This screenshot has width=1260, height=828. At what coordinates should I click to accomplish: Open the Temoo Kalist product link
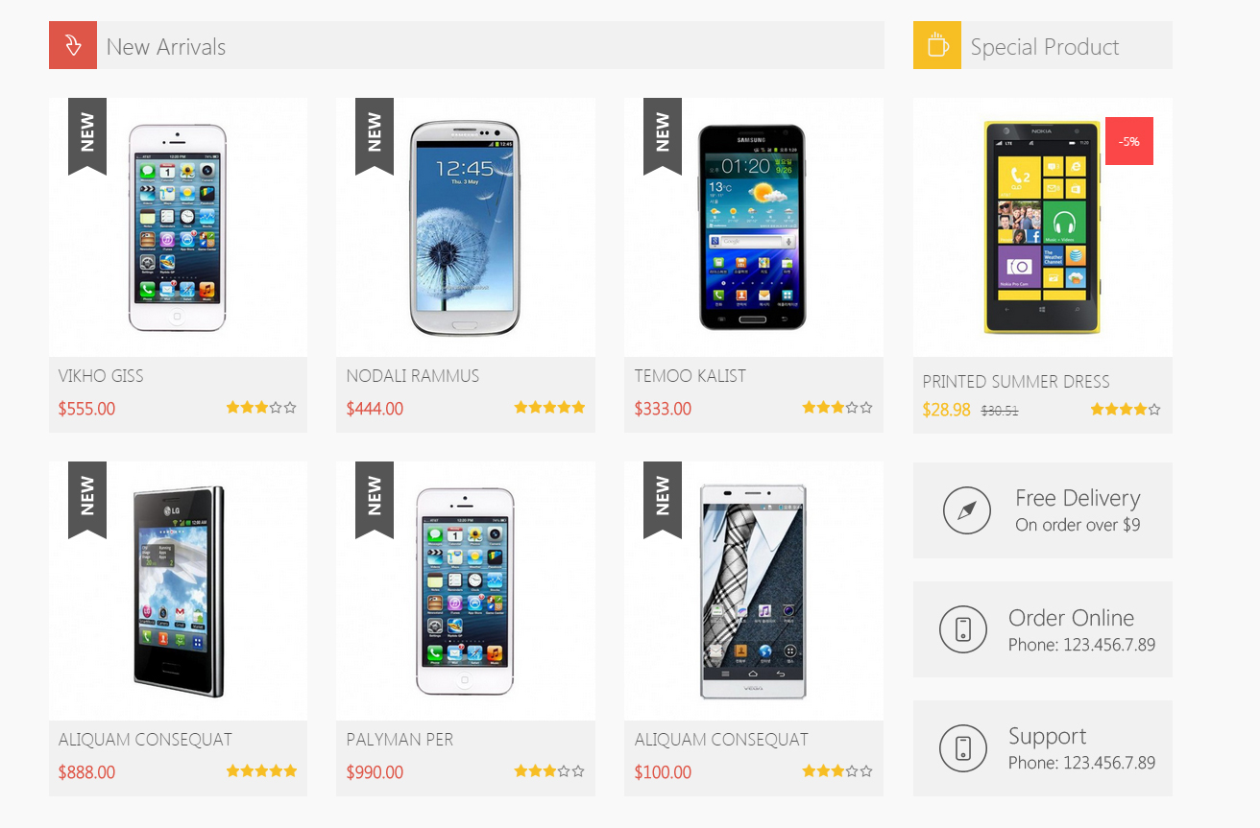pyautogui.click(x=691, y=376)
